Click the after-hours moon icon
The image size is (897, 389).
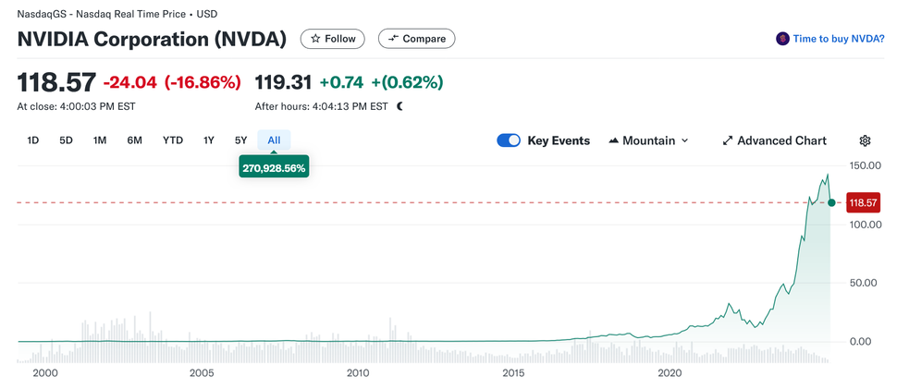(400, 106)
